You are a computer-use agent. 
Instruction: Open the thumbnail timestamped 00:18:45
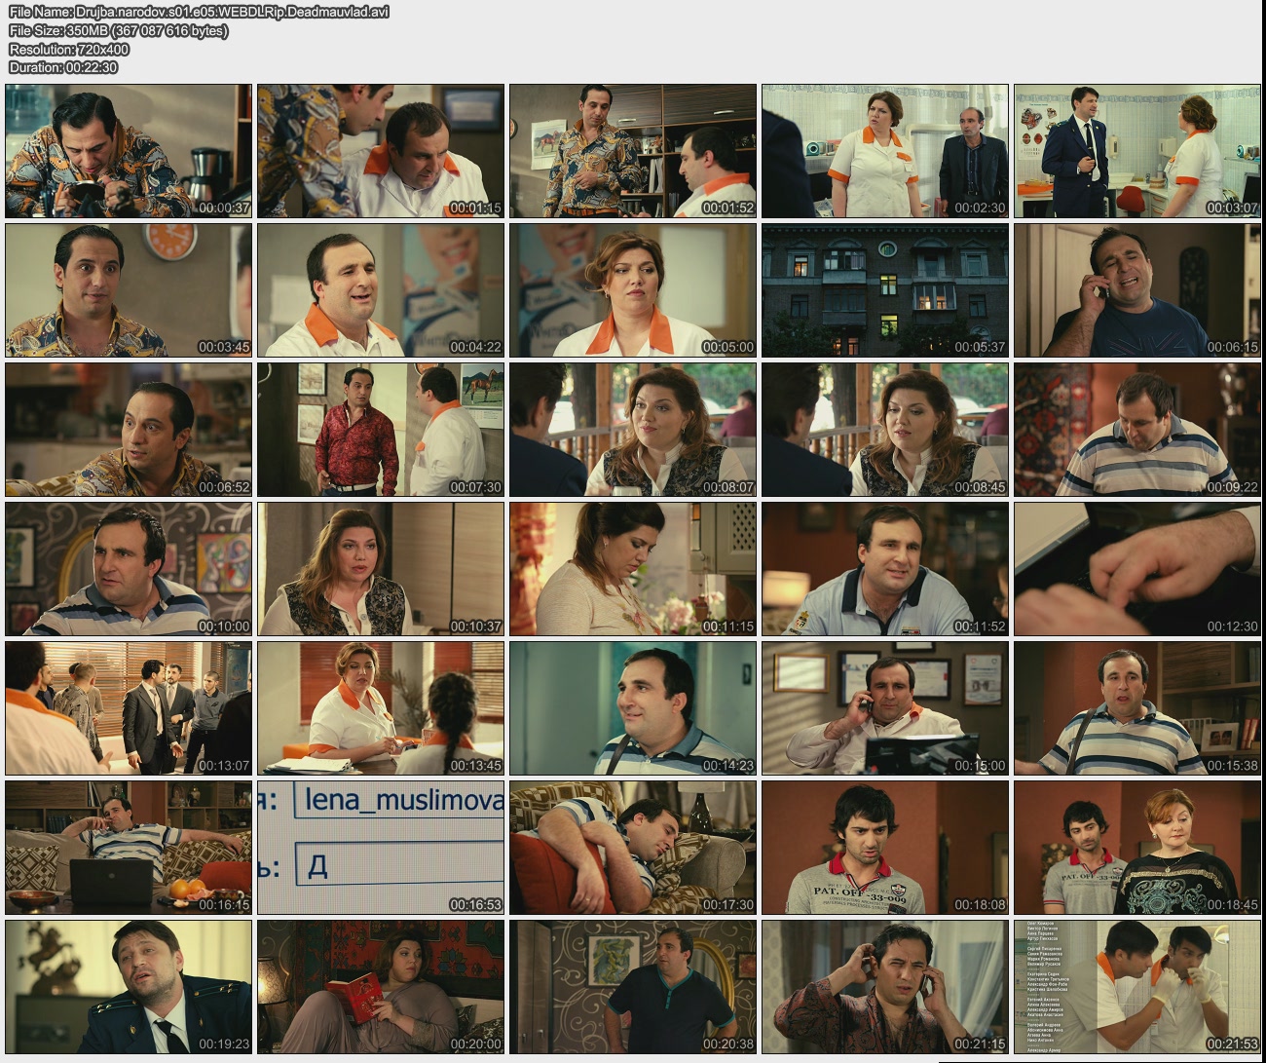point(1136,847)
